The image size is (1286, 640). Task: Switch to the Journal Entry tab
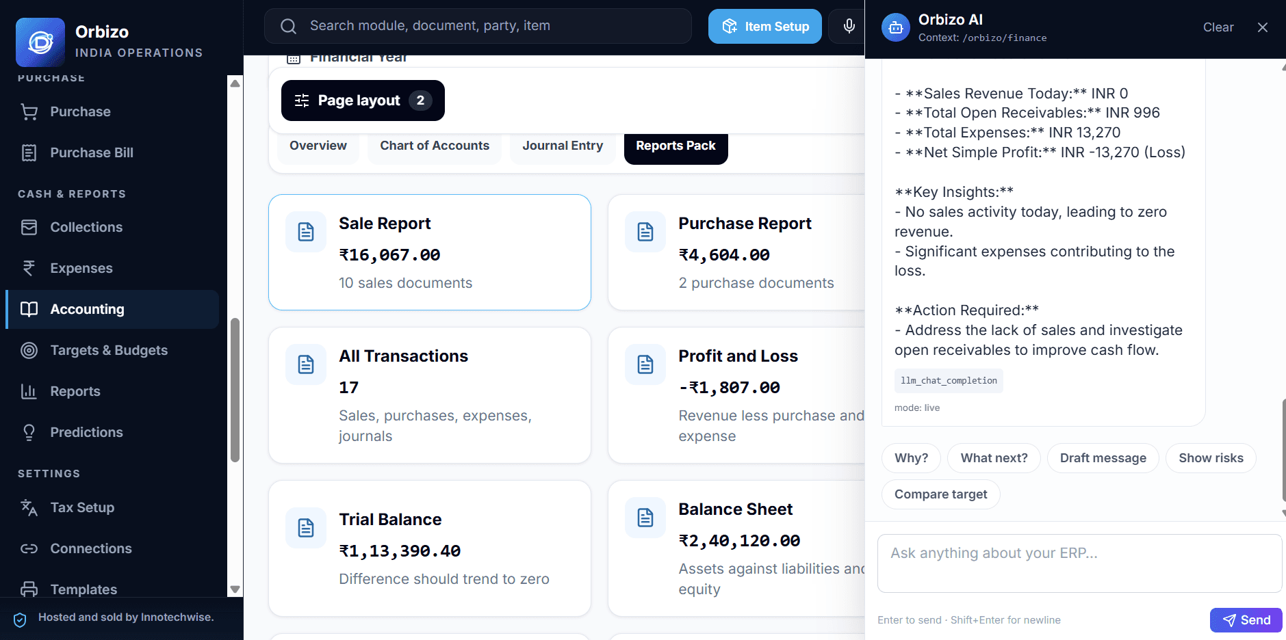563,146
